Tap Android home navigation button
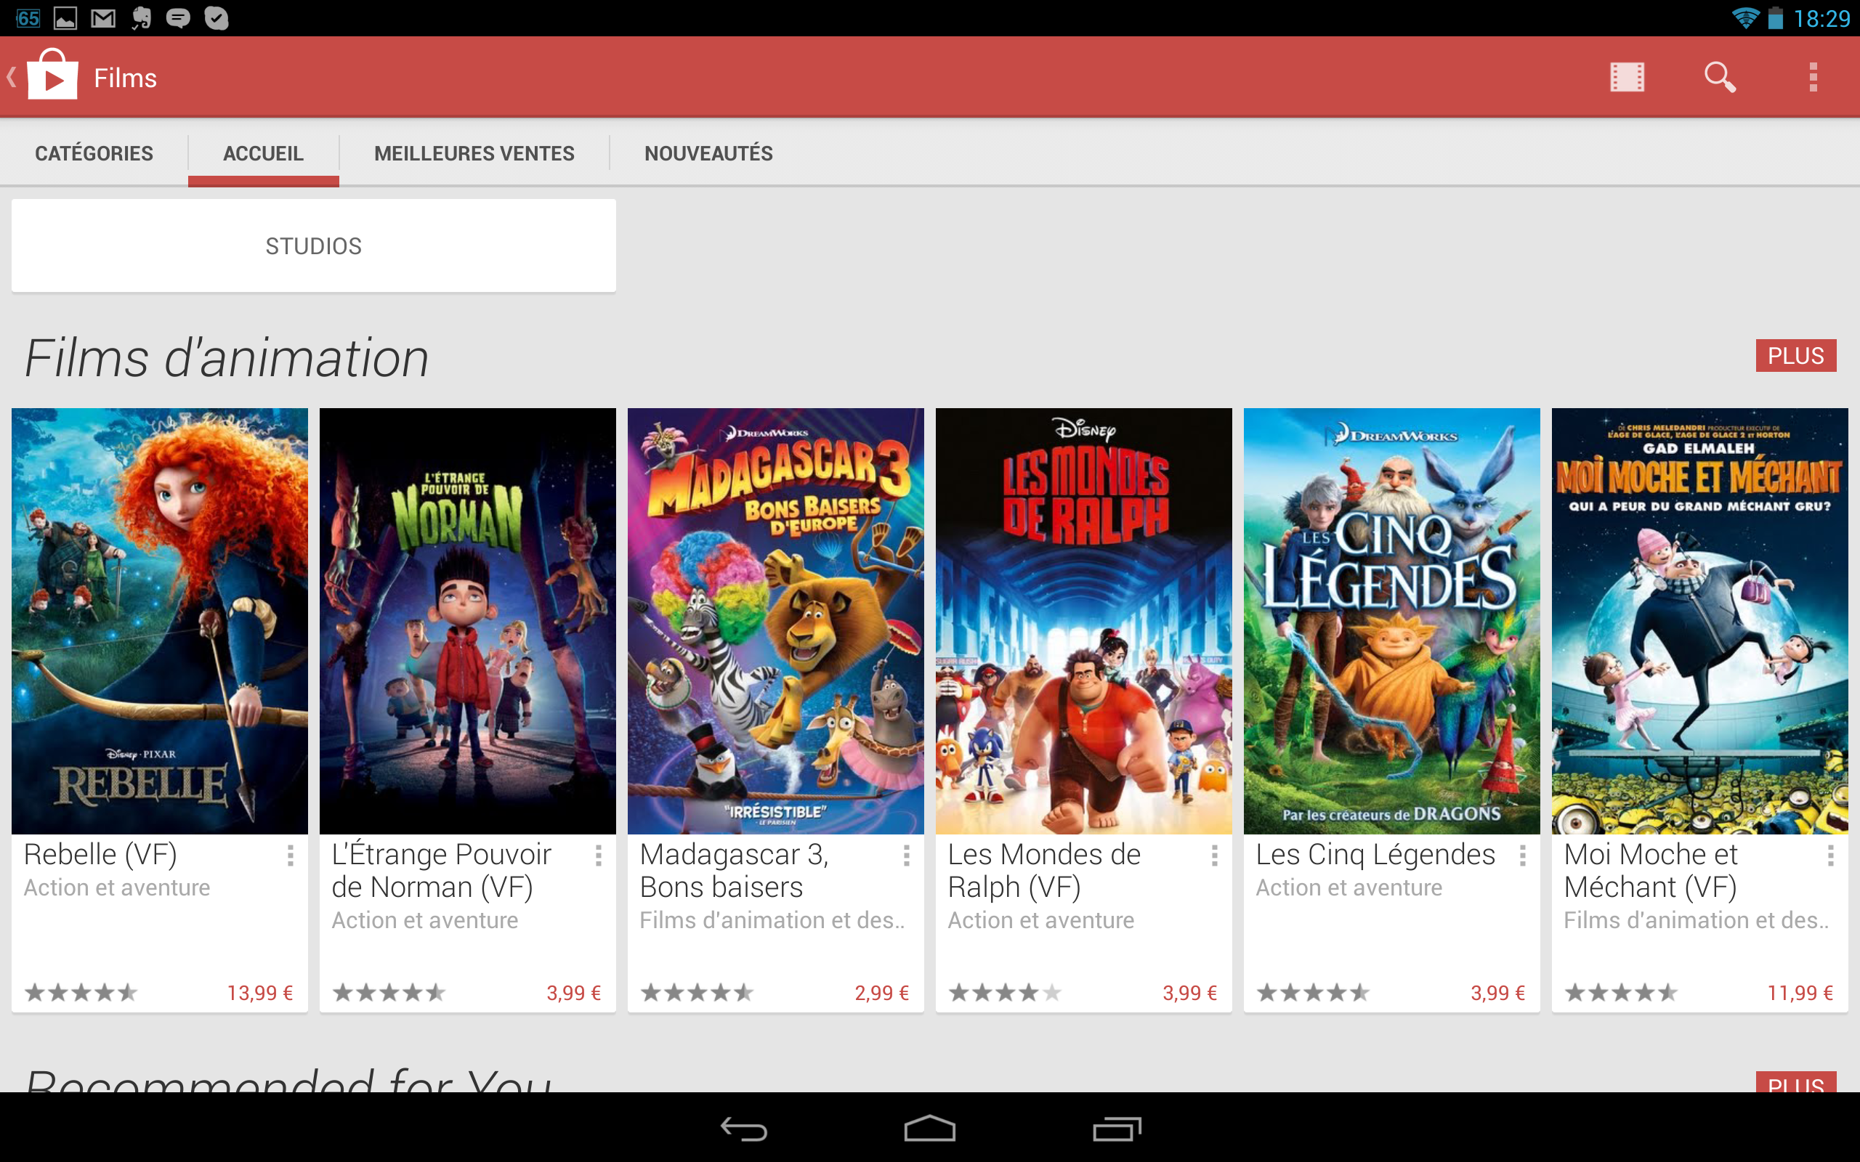1860x1162 pixels. (929, 1129)
